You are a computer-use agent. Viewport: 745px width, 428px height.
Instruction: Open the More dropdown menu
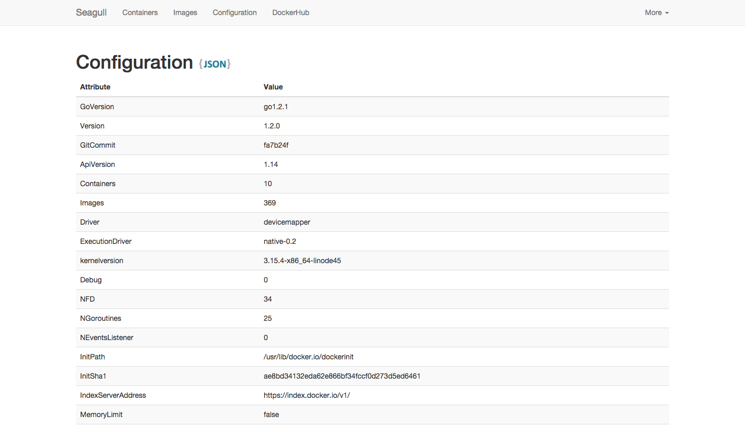657,12
